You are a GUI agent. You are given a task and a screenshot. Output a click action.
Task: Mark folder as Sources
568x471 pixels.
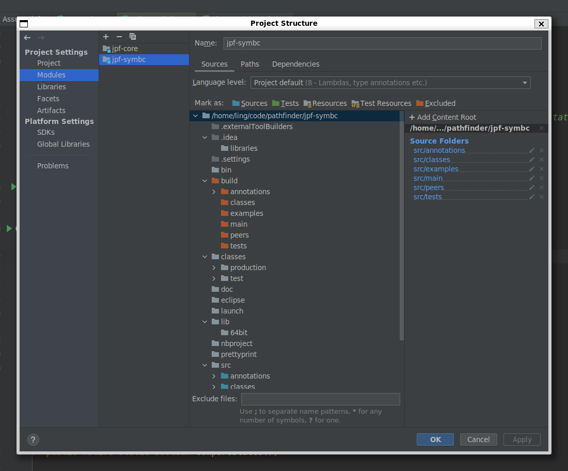[249, 103]
